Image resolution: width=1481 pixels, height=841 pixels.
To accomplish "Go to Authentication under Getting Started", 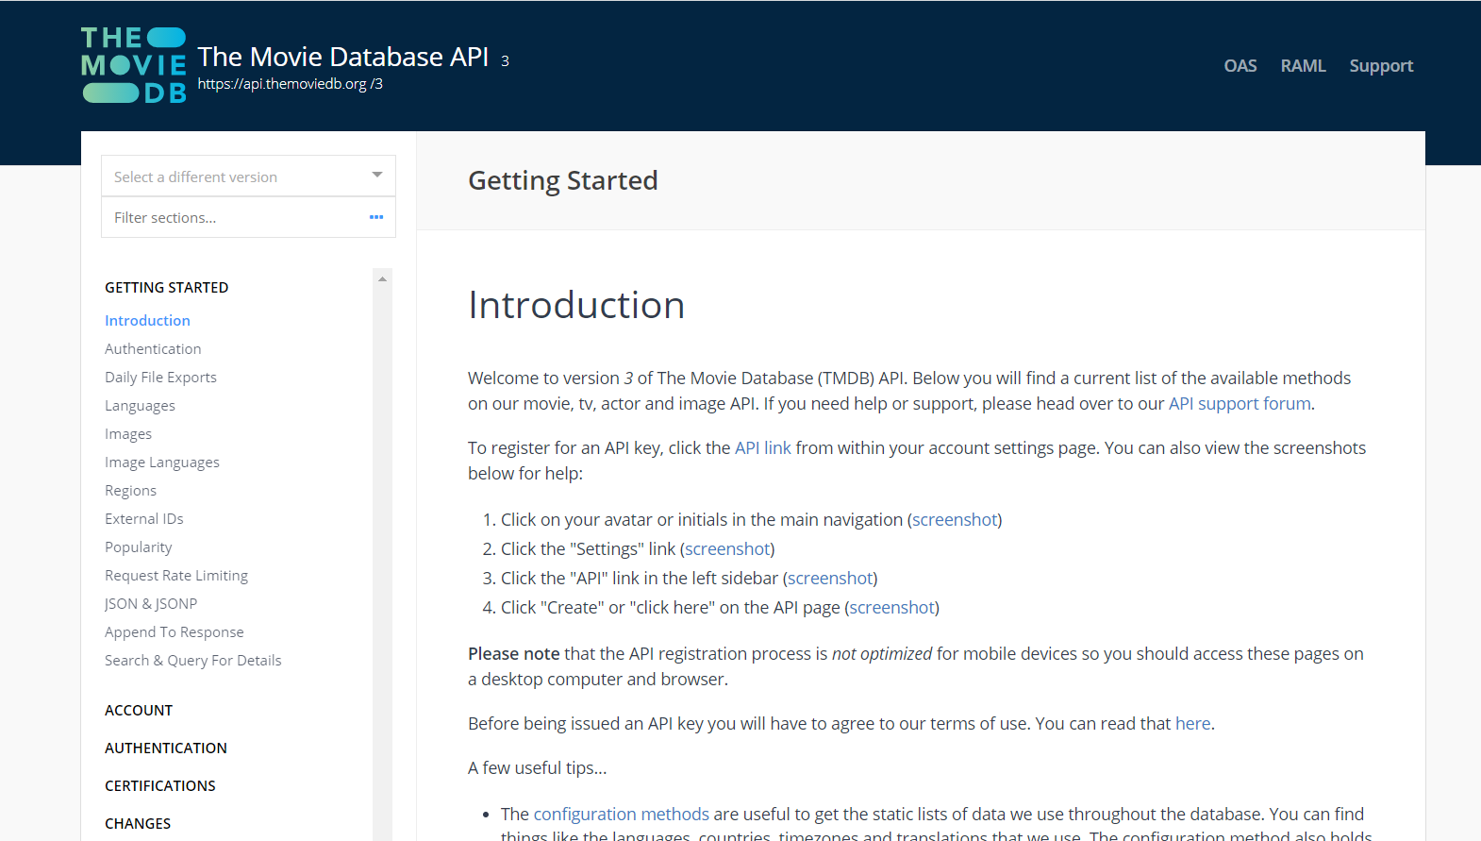I will 153,348.
